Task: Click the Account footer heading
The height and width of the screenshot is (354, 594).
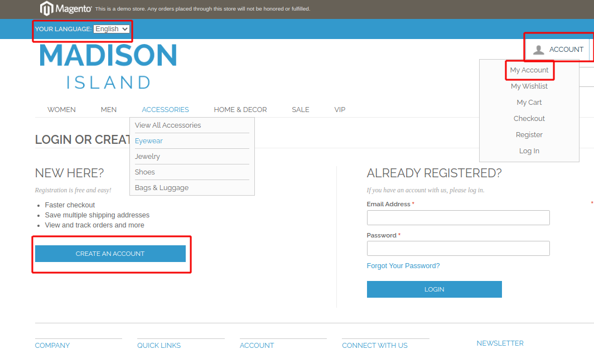Action: 257,346
